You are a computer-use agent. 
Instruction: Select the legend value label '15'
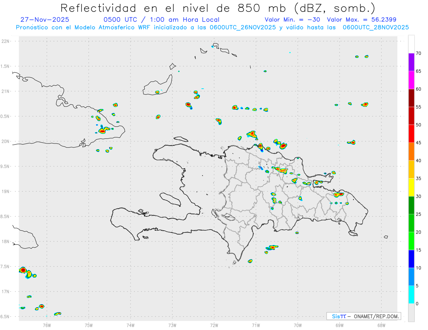click(419, 250)
